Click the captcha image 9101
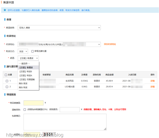This screenshot has height=138, width=159. [49, 135]
